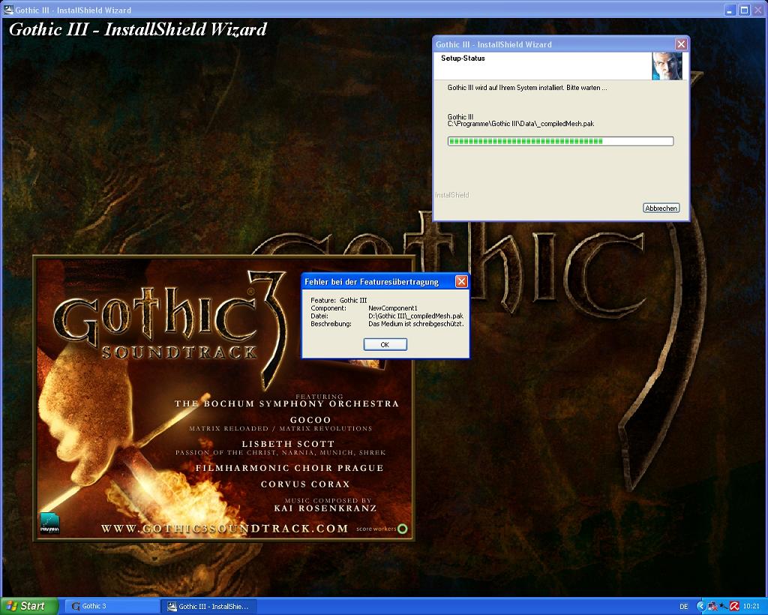Click the Gothic 3 Soundtrack advertisement image
This screenshot has width=768, height=615.
pyautogui.click(x=224, y=398)
